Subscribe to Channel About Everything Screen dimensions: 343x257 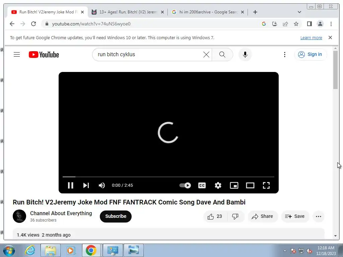(x=116, y=217)
